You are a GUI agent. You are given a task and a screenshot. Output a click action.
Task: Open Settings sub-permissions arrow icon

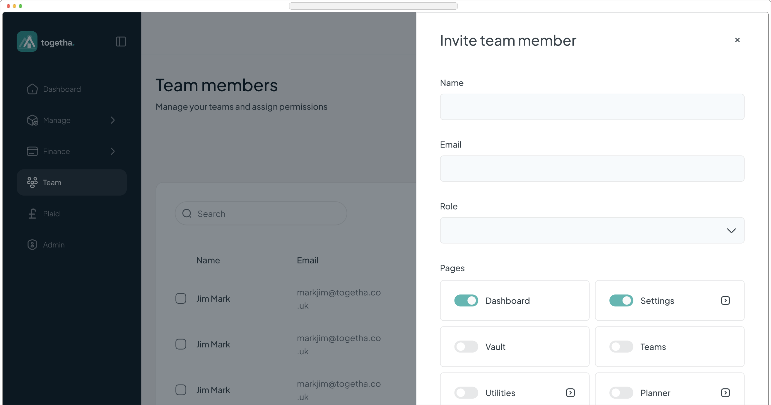tap(725, 301)
